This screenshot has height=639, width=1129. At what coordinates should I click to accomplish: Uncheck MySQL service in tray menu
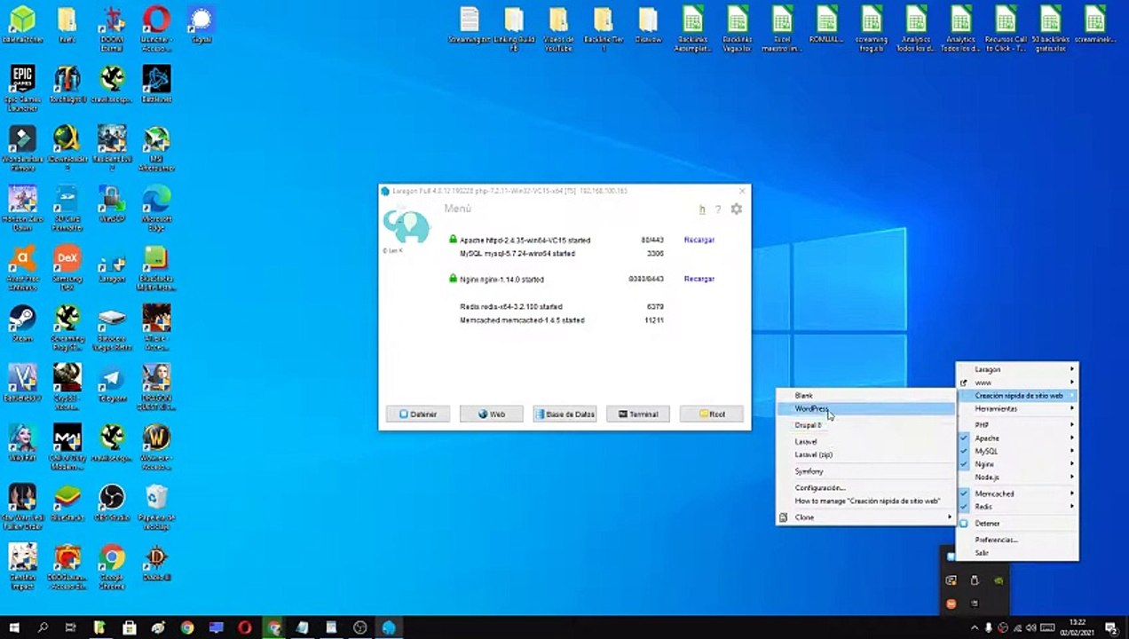(x=986, y=451)
